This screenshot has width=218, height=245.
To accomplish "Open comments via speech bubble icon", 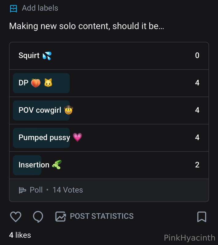I will coord(38,217).
